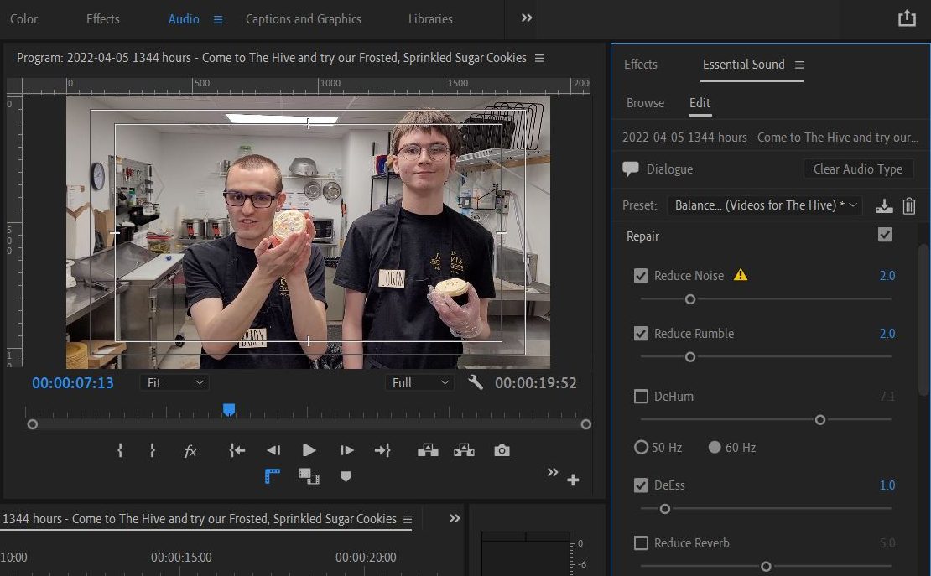Switch to the Browse tab

pyautogui.click(x=645, y=103)
